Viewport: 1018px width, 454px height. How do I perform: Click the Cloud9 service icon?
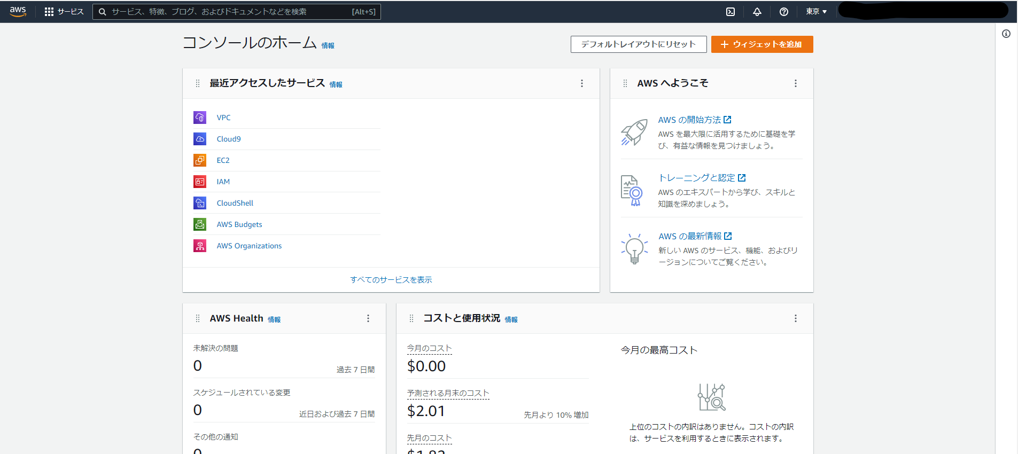point(200,139)
